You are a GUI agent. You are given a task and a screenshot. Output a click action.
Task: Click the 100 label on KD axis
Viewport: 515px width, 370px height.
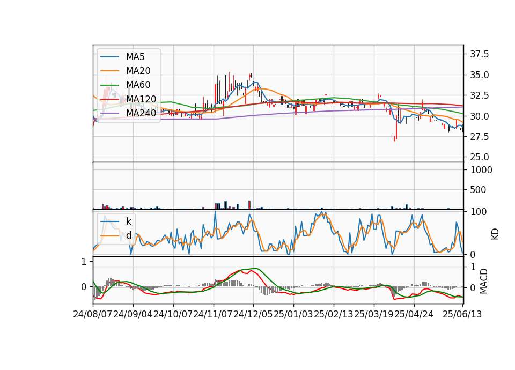coord(479,212)
